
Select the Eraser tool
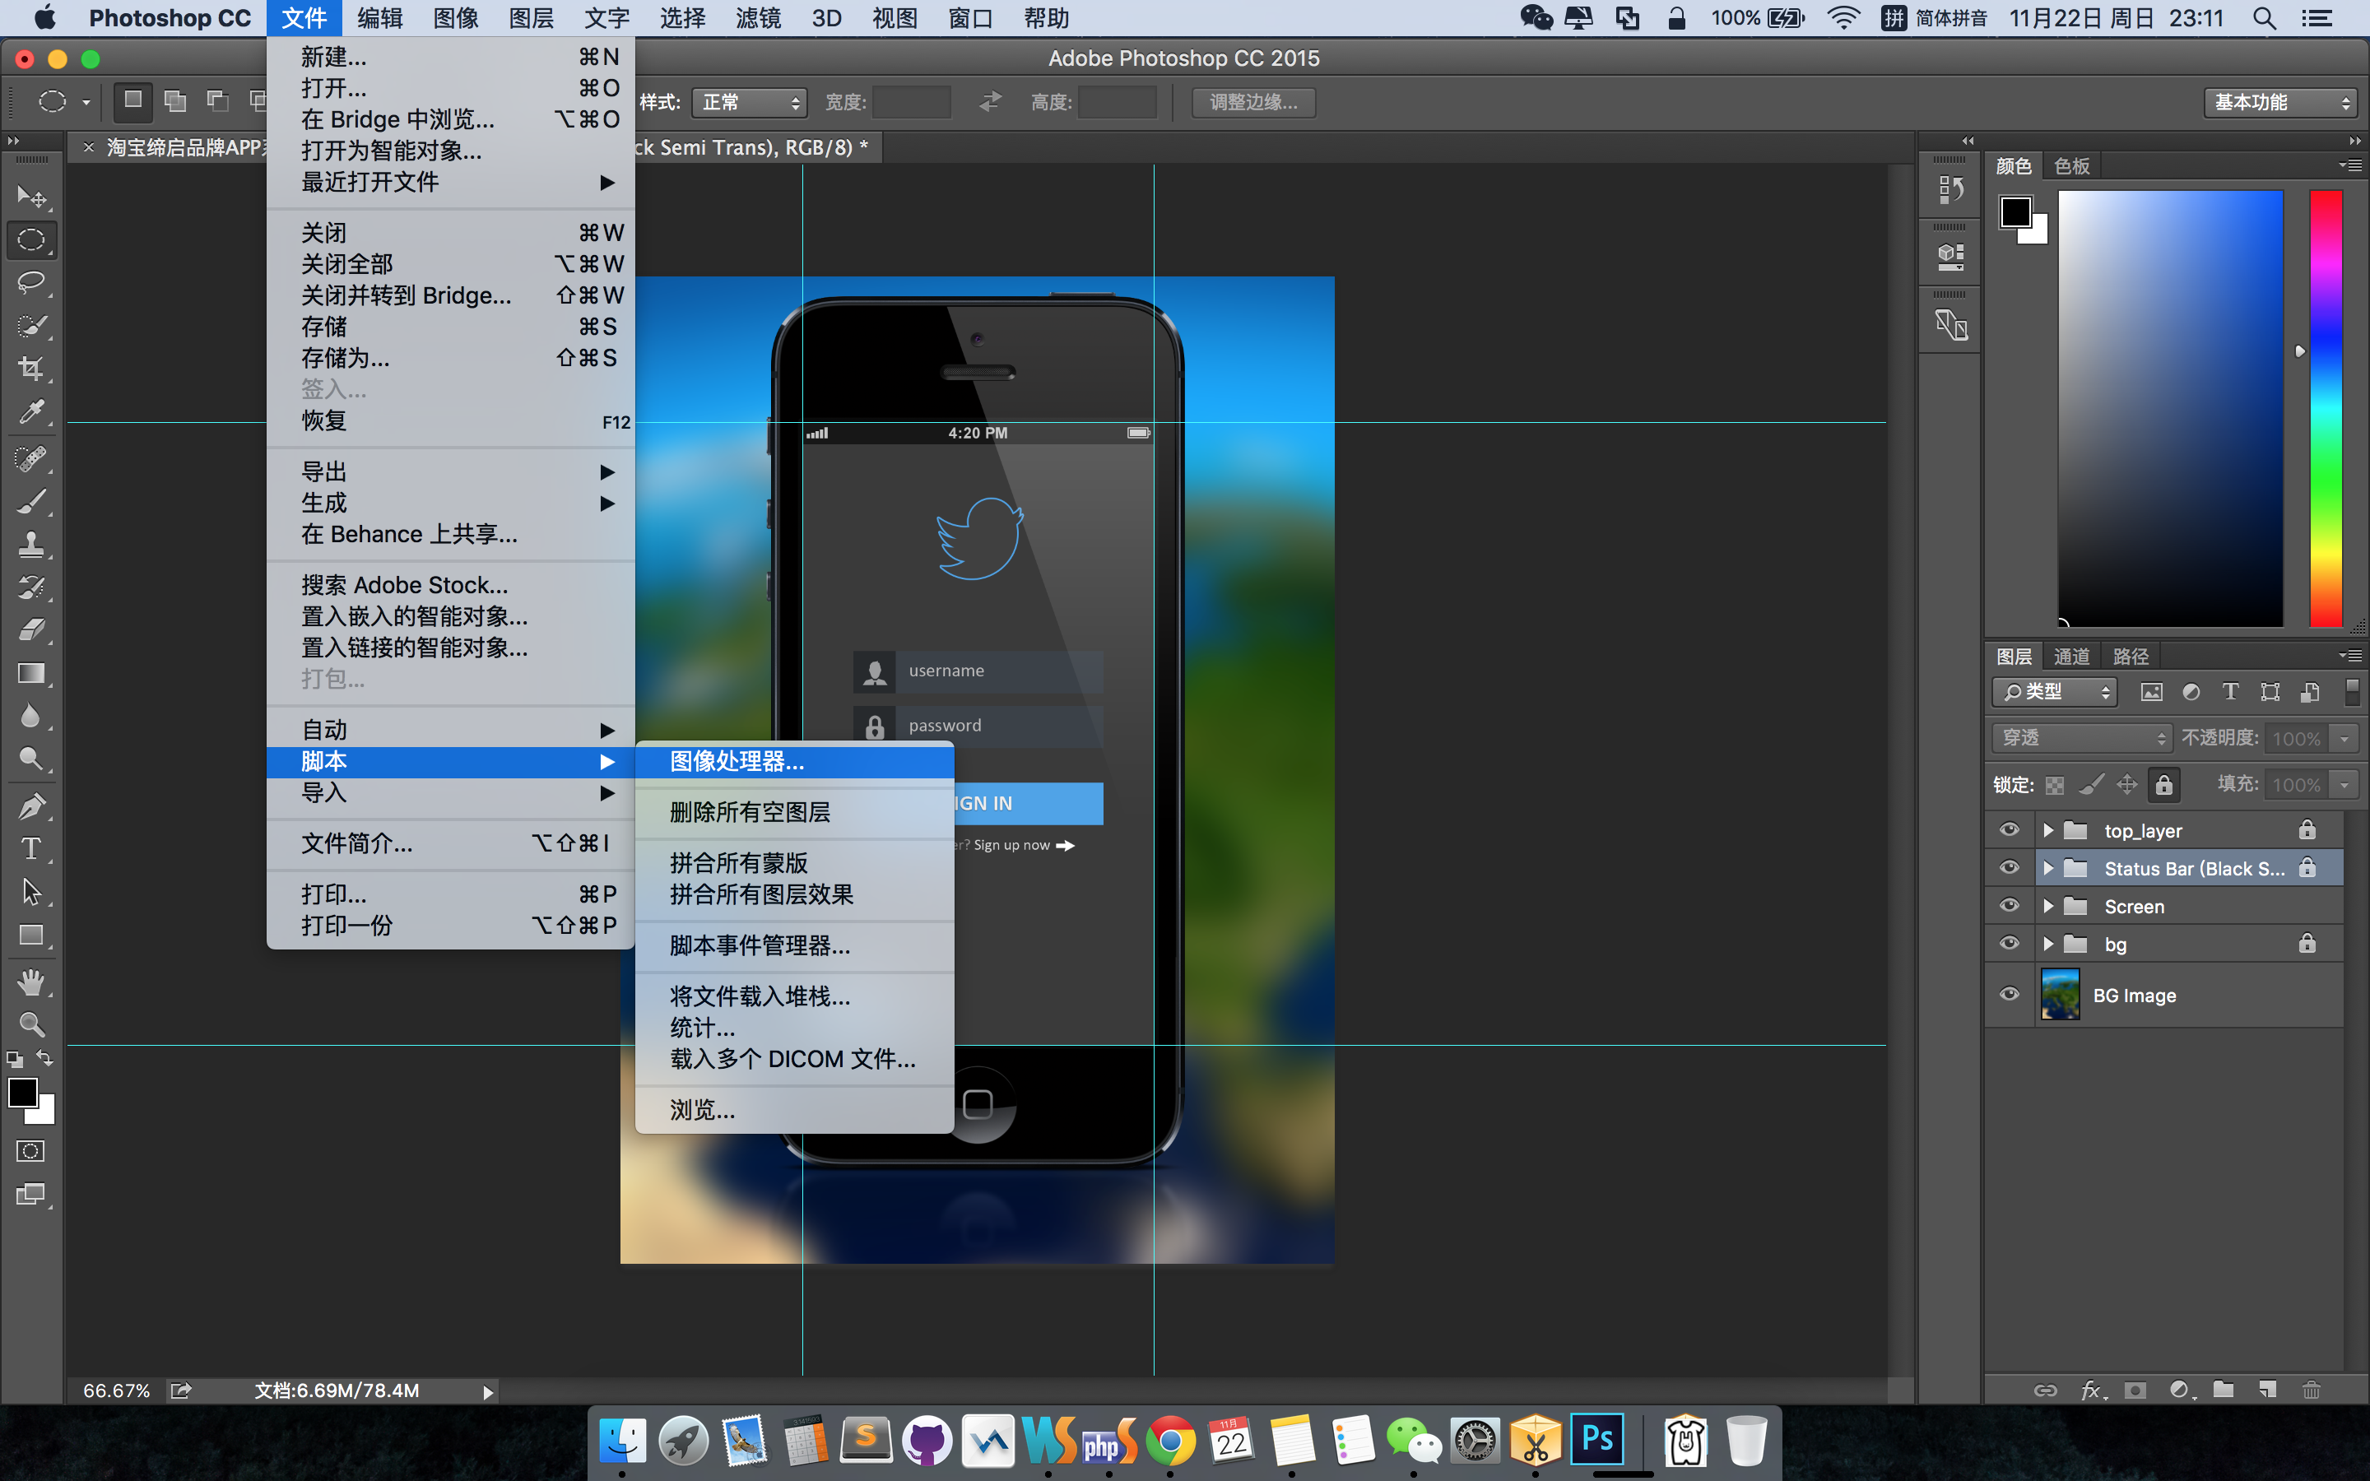click(31, 631)
